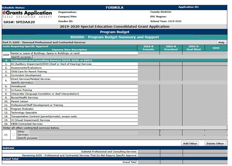Click the Interpreter row label
232x166 pixels.
point(45,94)
